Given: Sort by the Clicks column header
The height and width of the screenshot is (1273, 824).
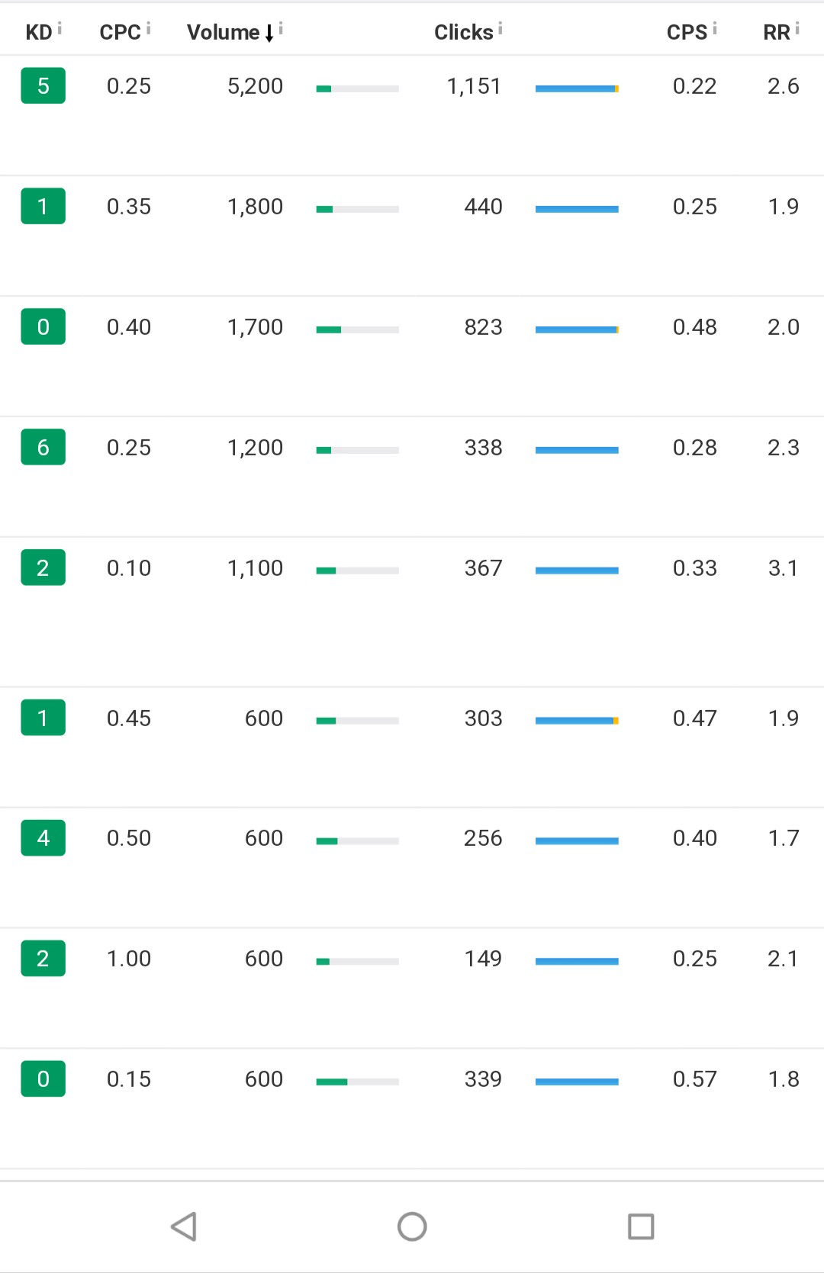Looking at the screenshot, I should click(463, 32).
